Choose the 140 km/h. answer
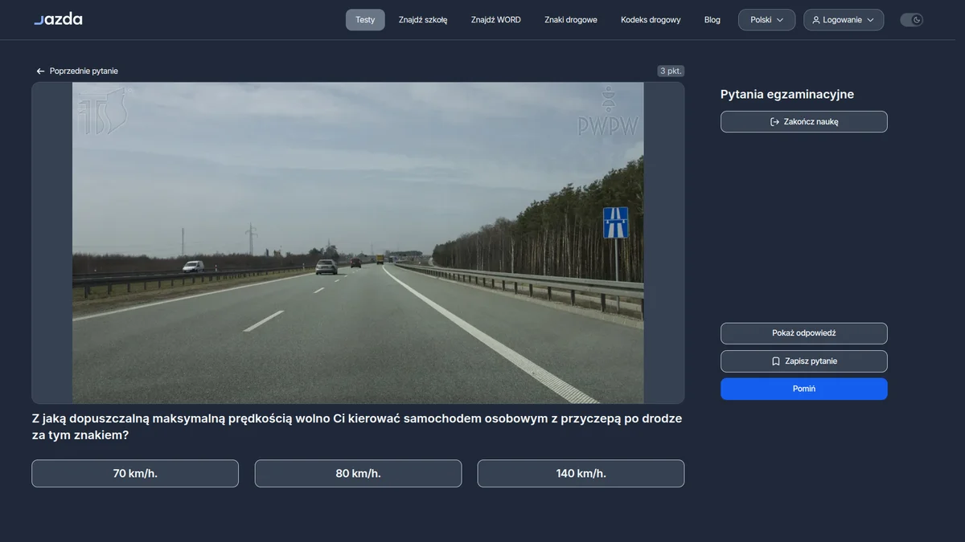The image size is (965, 542). (581, 474)
